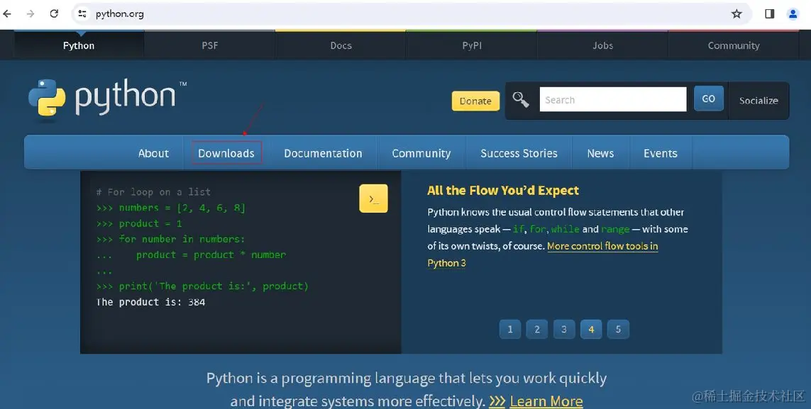Open the Socialize menu
The image size is (811, 409).
click(758, 101)
